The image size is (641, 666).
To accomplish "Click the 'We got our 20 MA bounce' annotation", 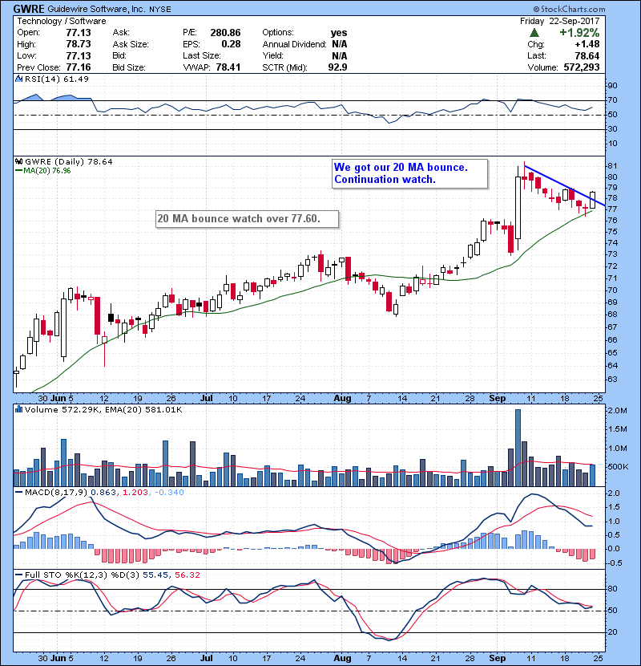I will (401, 168).
